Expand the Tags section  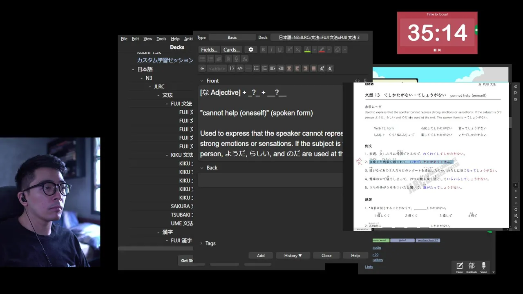201,243
